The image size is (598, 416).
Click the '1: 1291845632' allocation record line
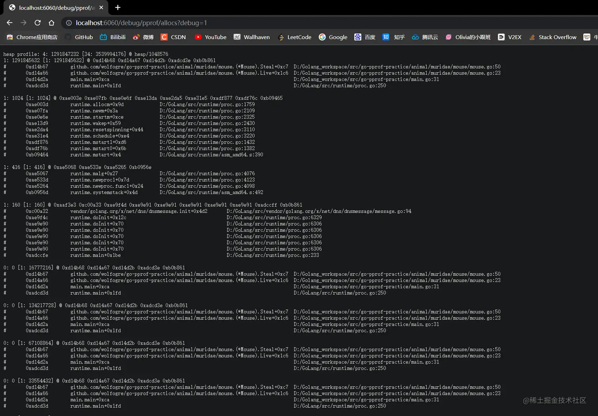110,61
